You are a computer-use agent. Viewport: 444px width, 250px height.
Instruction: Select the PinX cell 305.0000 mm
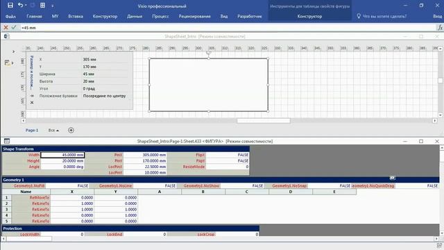[x=145, y=155]
